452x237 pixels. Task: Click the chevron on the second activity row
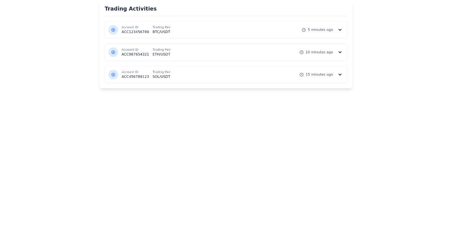(340, 52)
